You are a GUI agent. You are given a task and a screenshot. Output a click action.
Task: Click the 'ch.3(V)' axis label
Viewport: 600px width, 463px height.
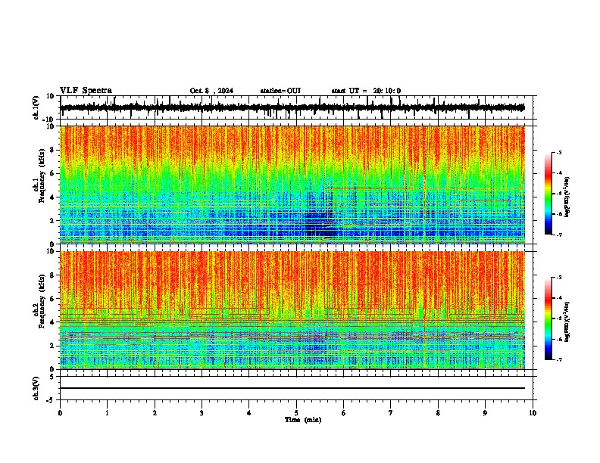point(36,388)
